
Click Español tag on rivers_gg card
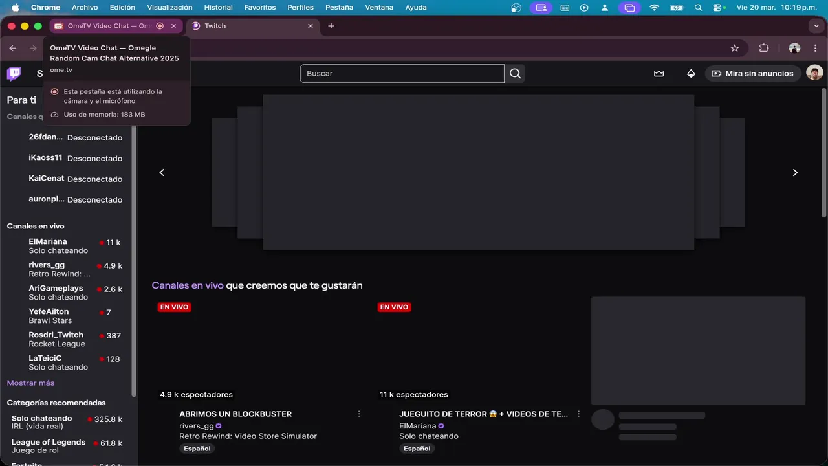[x=197, y=449]
